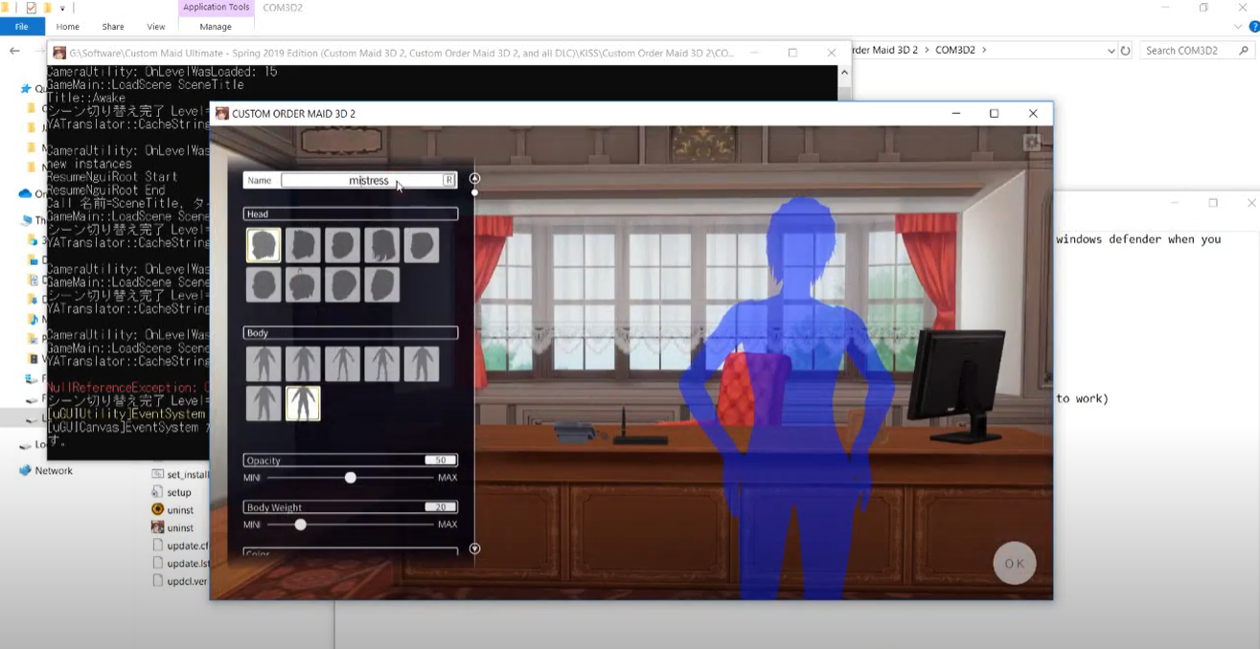This screenshot has height=649, width=1260.
Task: Pick the third head in the top row
Action: pyautogui.click(x=342, y=245)
